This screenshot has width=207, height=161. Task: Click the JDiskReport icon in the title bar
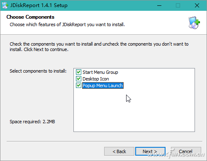pos(5,5)
